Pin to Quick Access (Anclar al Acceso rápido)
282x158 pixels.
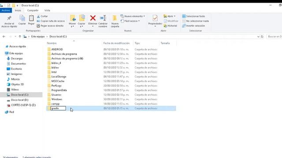[9, 22]
